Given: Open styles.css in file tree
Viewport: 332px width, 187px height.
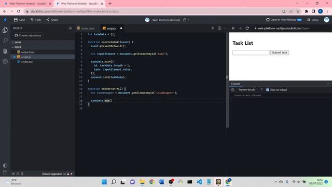Looking at the screenshot, I should click(26, 62).
